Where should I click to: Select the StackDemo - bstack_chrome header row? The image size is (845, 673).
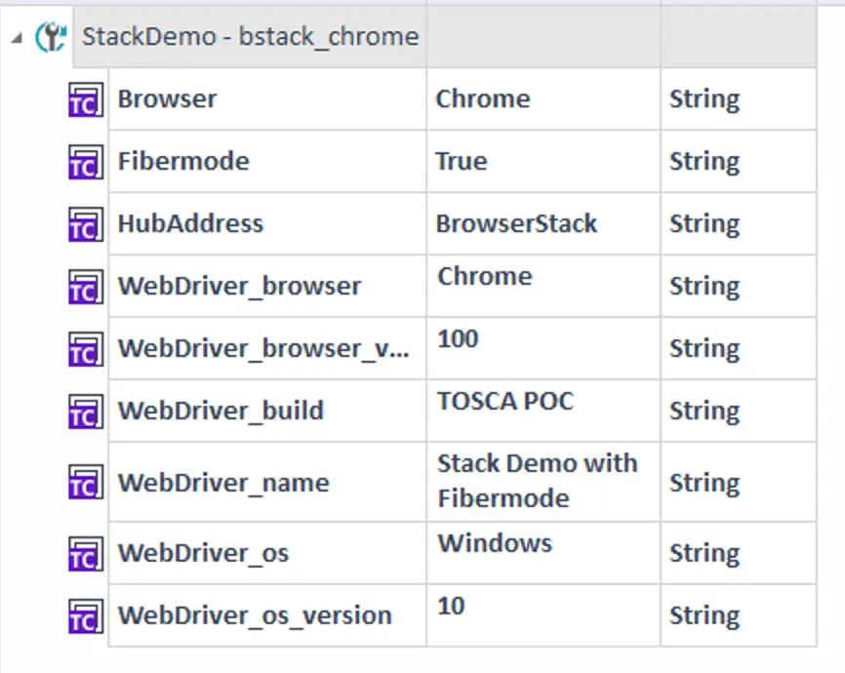point(250,37)
